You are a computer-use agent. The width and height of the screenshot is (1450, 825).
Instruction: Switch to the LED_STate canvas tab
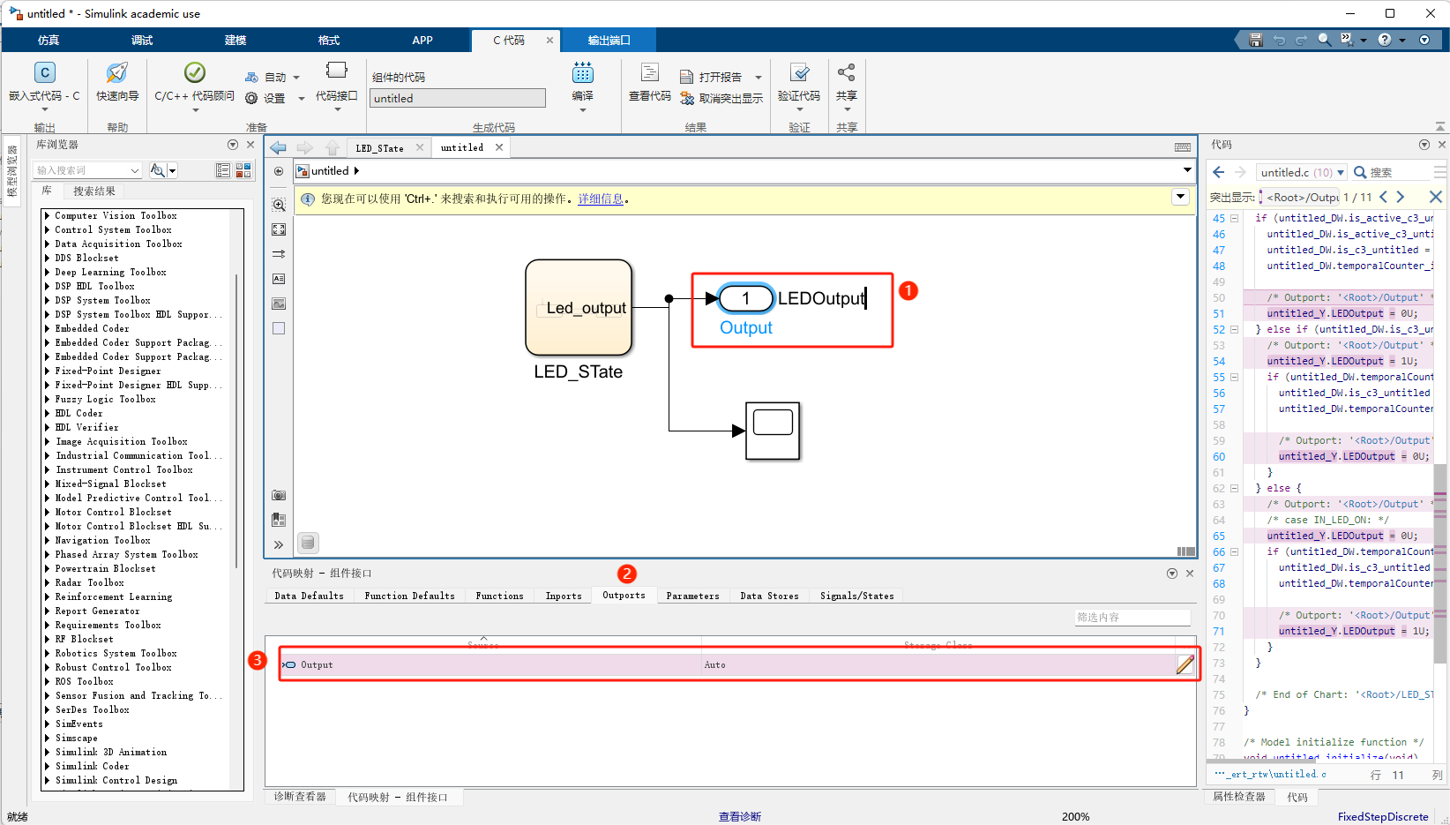(x=380, y=148)
